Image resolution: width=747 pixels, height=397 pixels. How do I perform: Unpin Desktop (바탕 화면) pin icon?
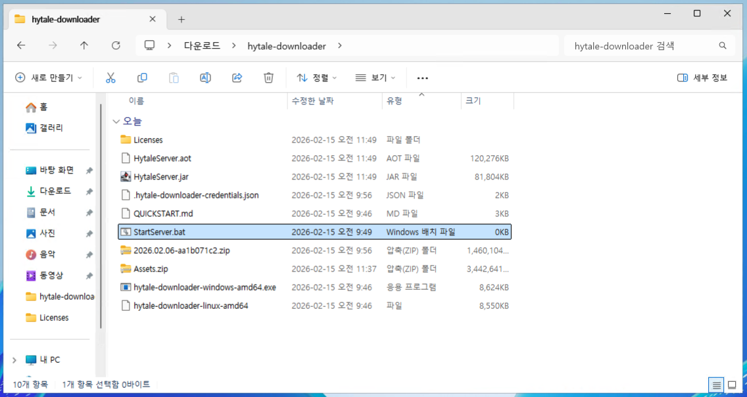coord(89,170)
